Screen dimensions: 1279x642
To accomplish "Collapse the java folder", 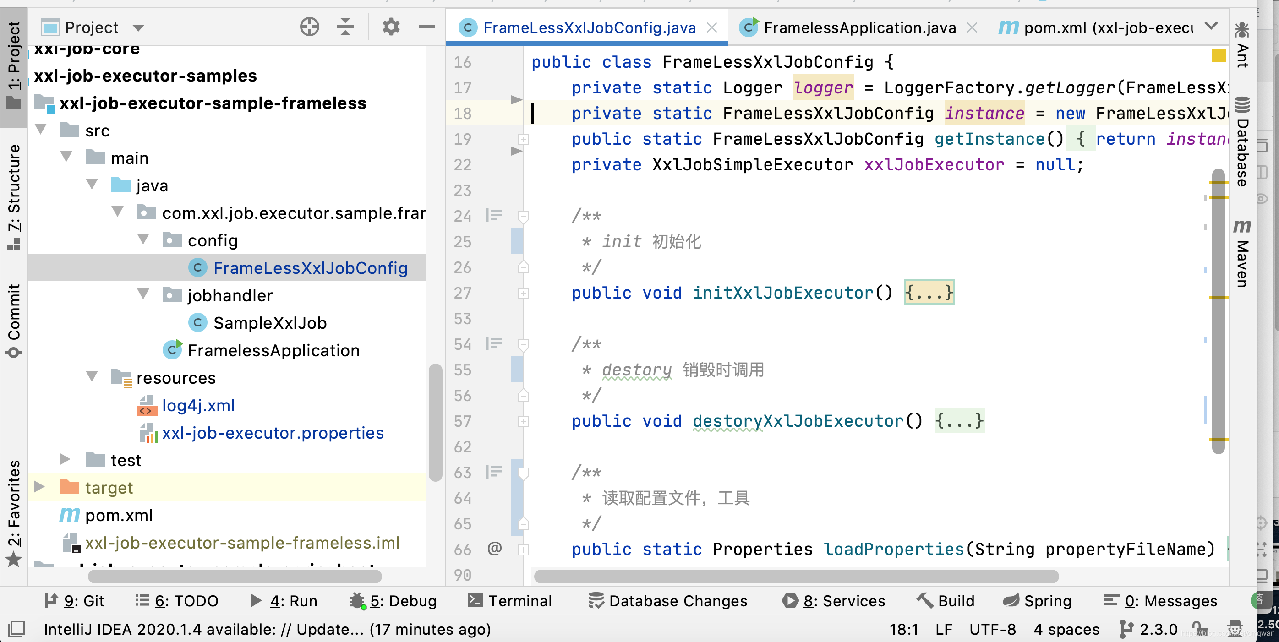I will [x=92, y=185].
